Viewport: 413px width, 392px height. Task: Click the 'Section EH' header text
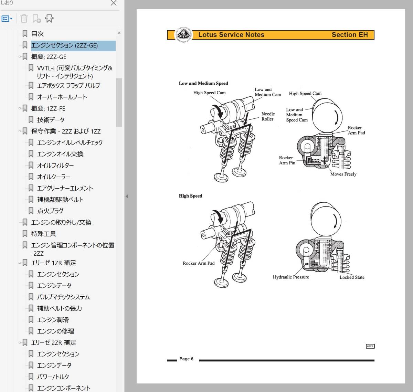(350, 35)
